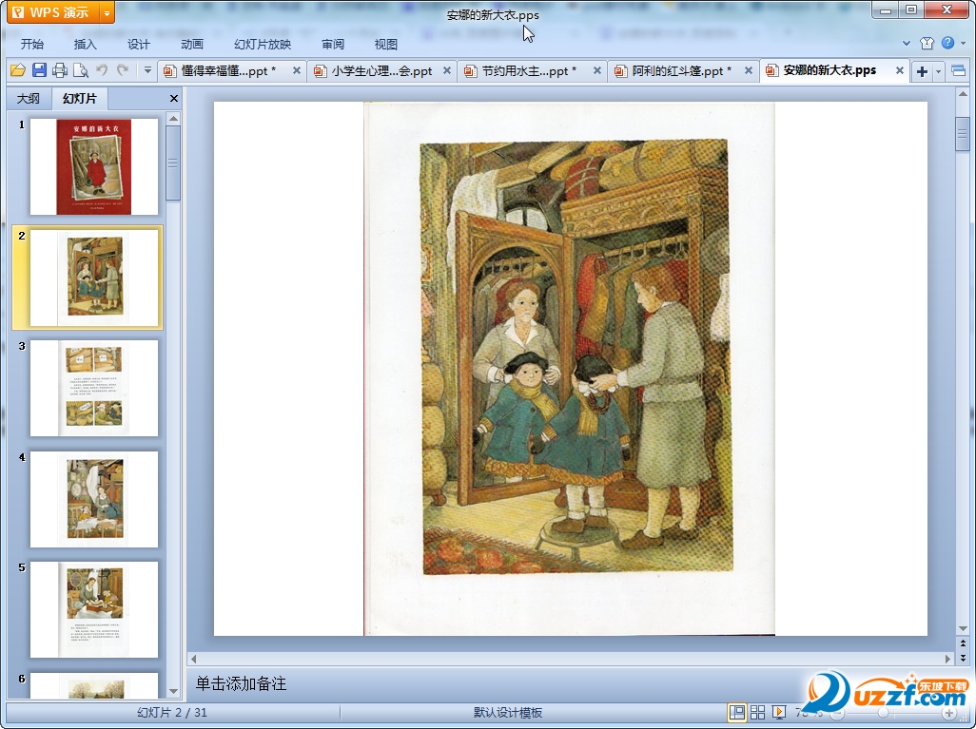Select slide 1 thumbnail with red cover

tap(94, 166)
